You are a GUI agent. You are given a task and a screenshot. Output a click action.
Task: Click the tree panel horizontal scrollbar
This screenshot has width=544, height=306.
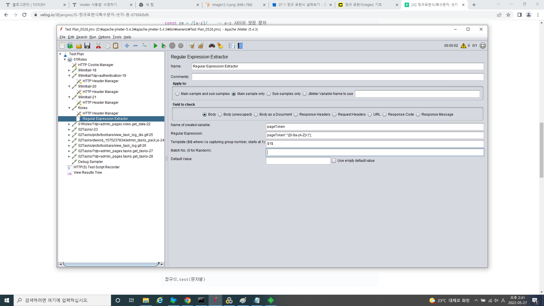pos(110,264)
